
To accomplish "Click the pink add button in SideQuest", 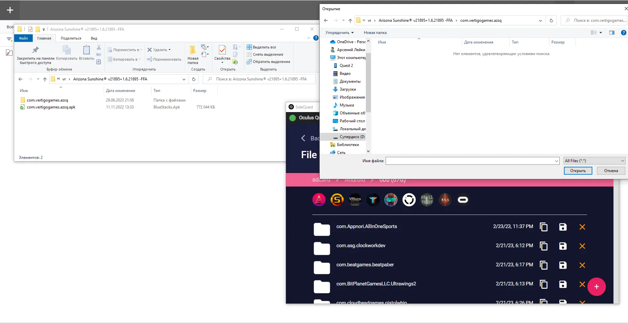I will 596,287.
